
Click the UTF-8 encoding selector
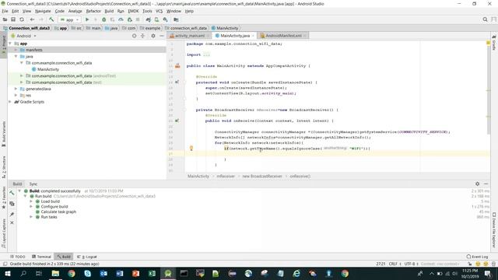click(411, 264)
